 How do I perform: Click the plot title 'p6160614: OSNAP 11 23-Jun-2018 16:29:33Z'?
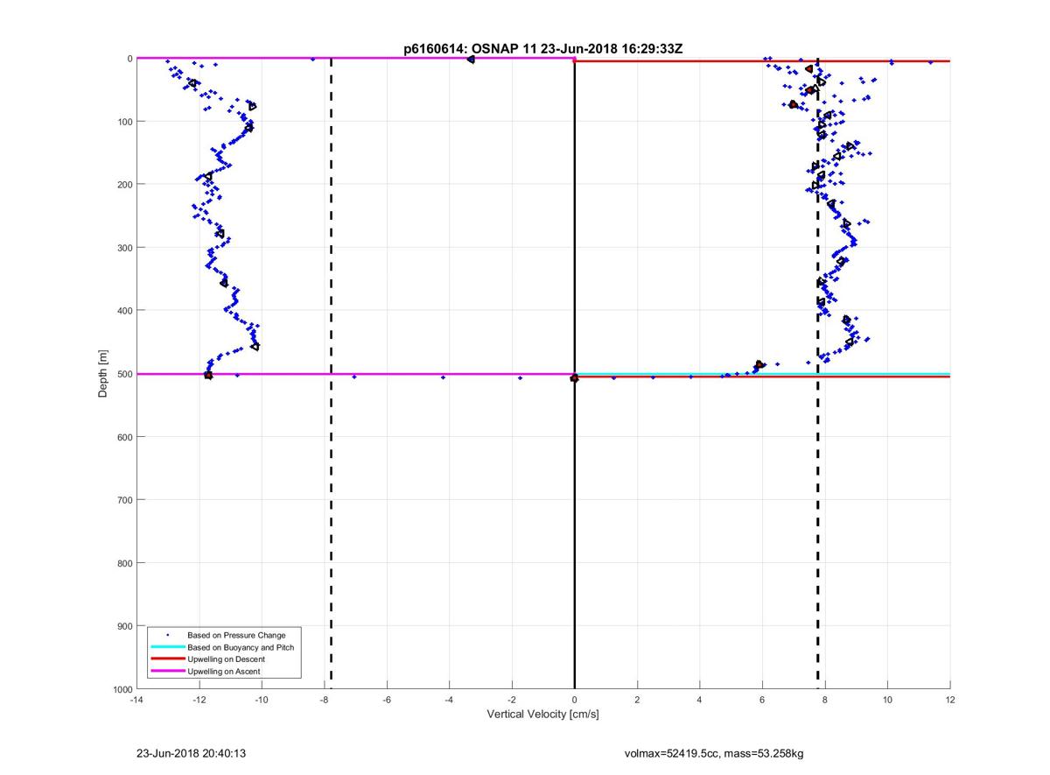pos(542,50)
